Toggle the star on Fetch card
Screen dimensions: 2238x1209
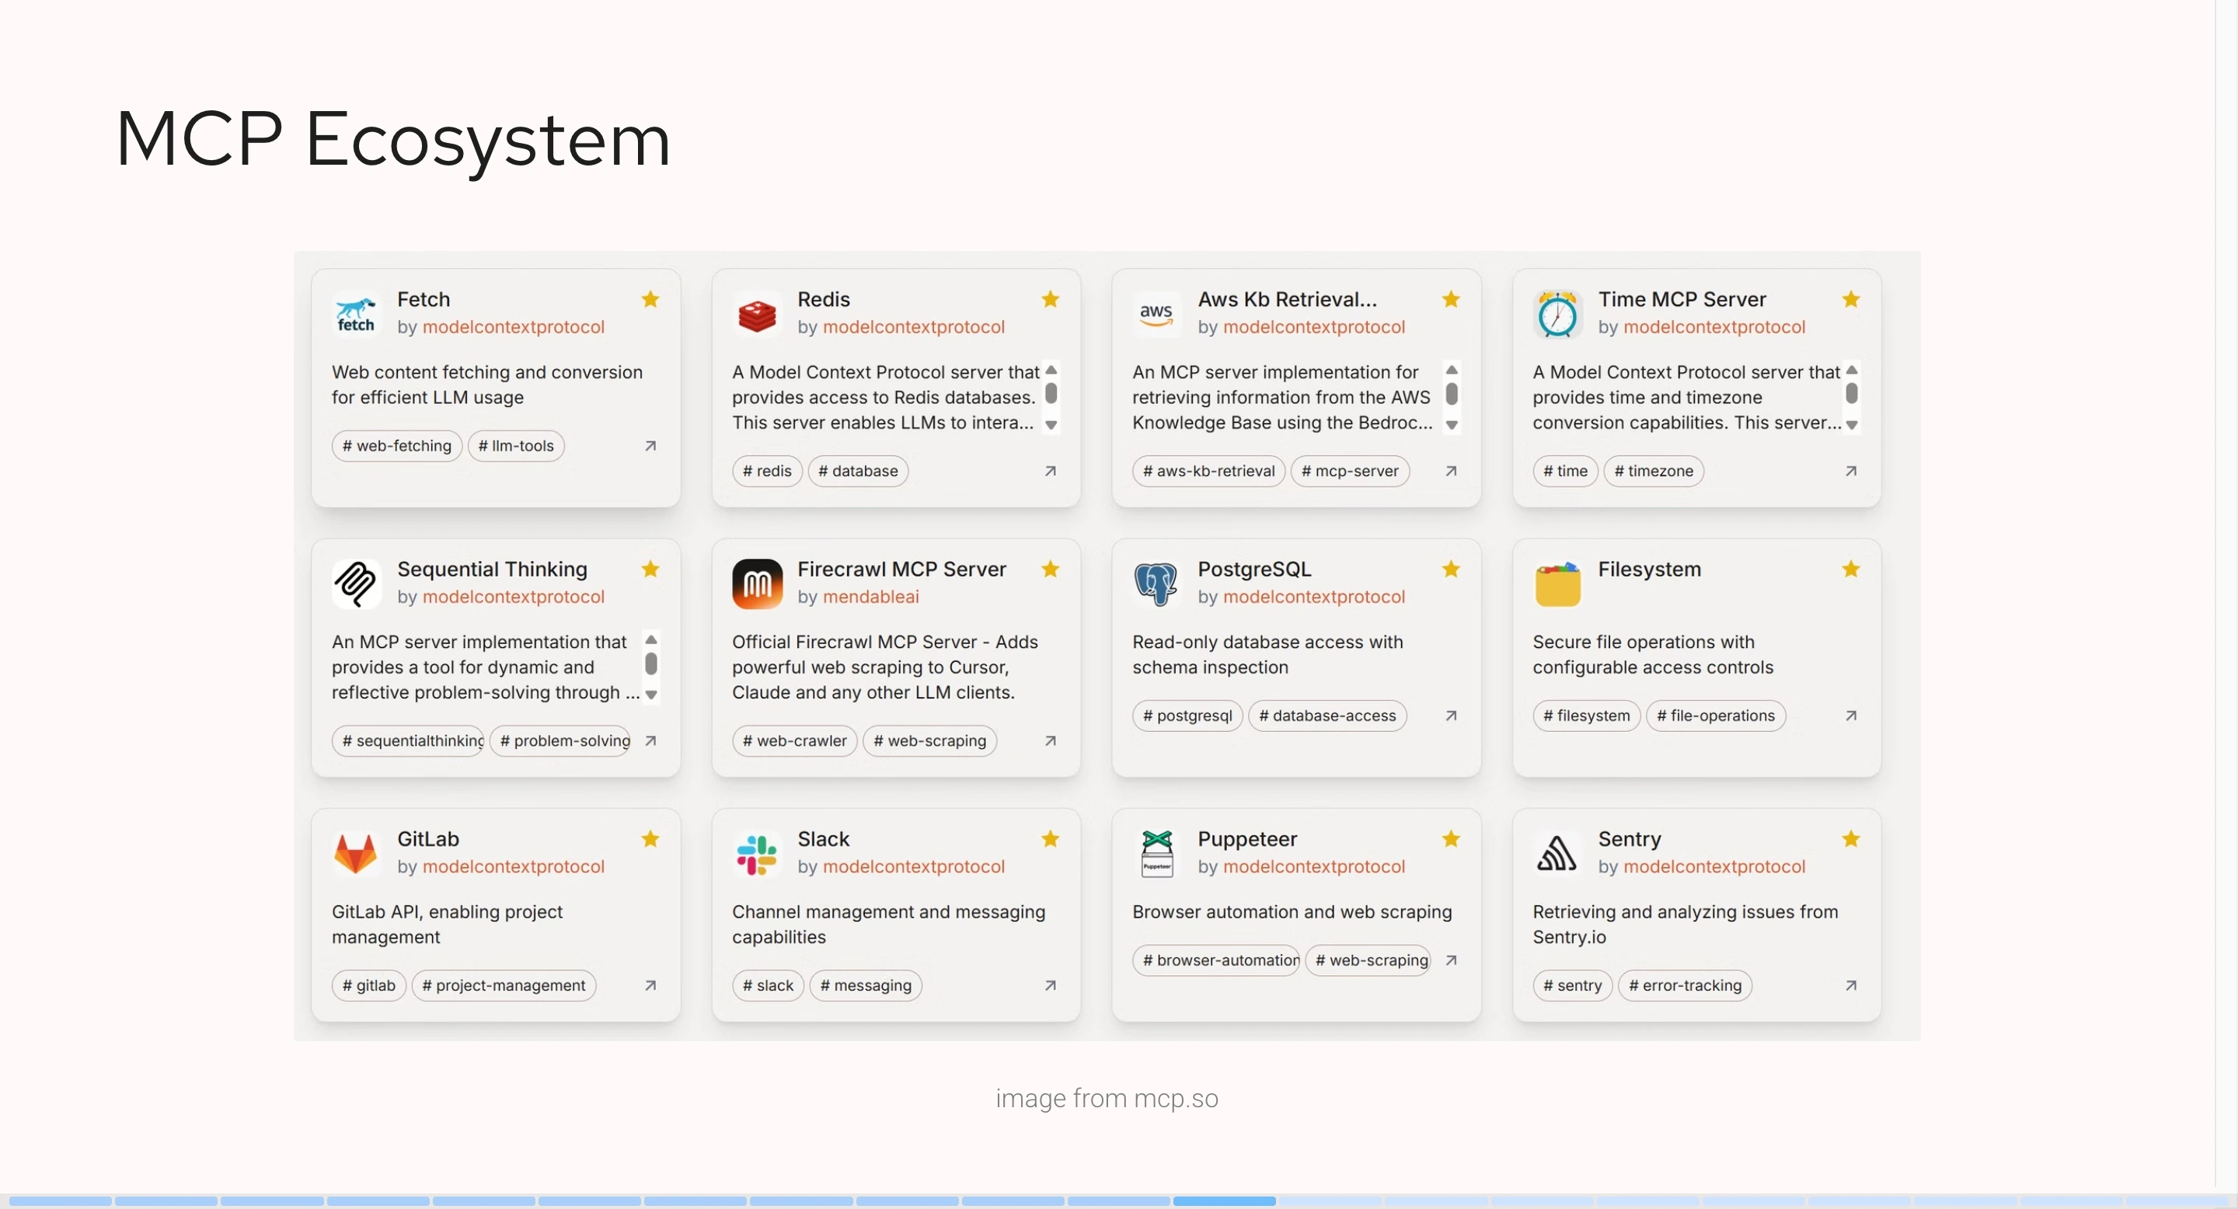tap(650, 299)
